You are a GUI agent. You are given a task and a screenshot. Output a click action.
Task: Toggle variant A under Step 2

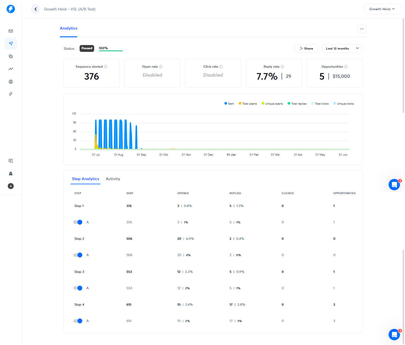pyautogui.click(x=78, y=255)
